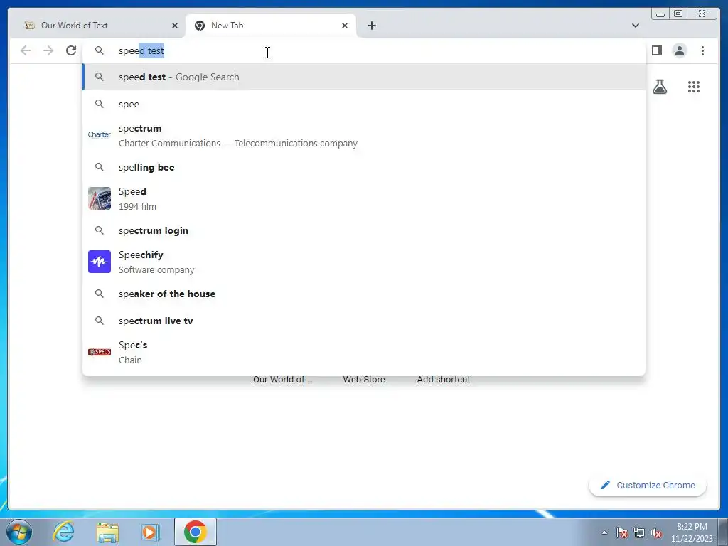Open the Google apps grid

(x=694, y=87)
